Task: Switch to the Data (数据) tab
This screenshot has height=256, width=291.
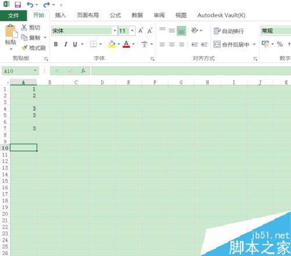Action: 137,15
